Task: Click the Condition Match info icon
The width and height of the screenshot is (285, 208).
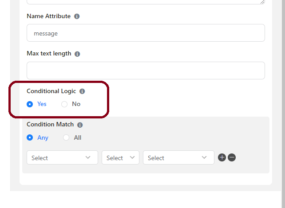Action: [80, 125]
